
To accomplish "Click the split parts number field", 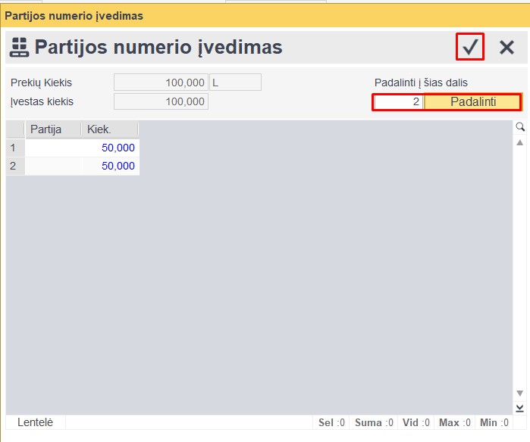I will [399, 101].
